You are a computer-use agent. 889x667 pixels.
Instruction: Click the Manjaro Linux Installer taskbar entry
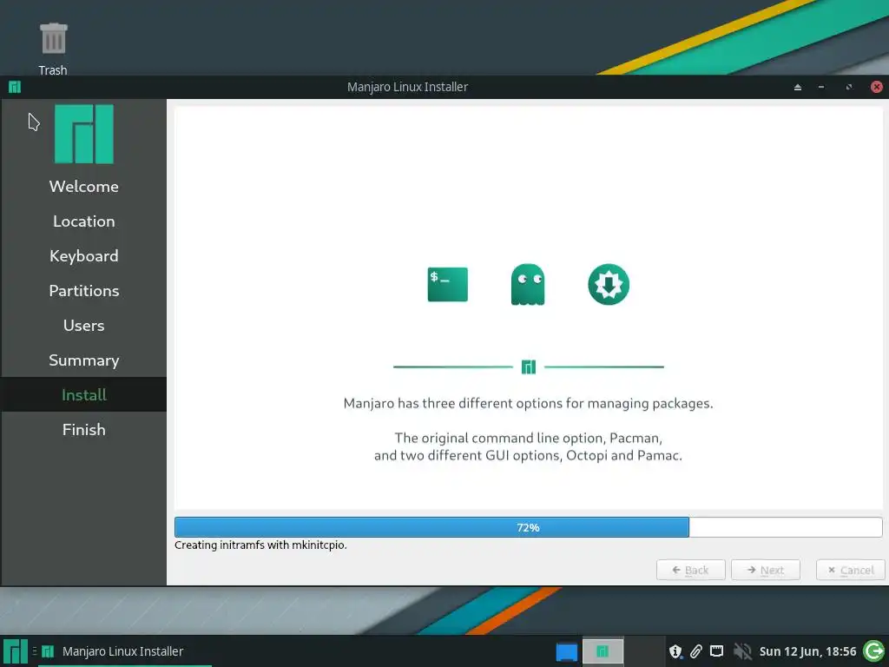pos(125,651)
